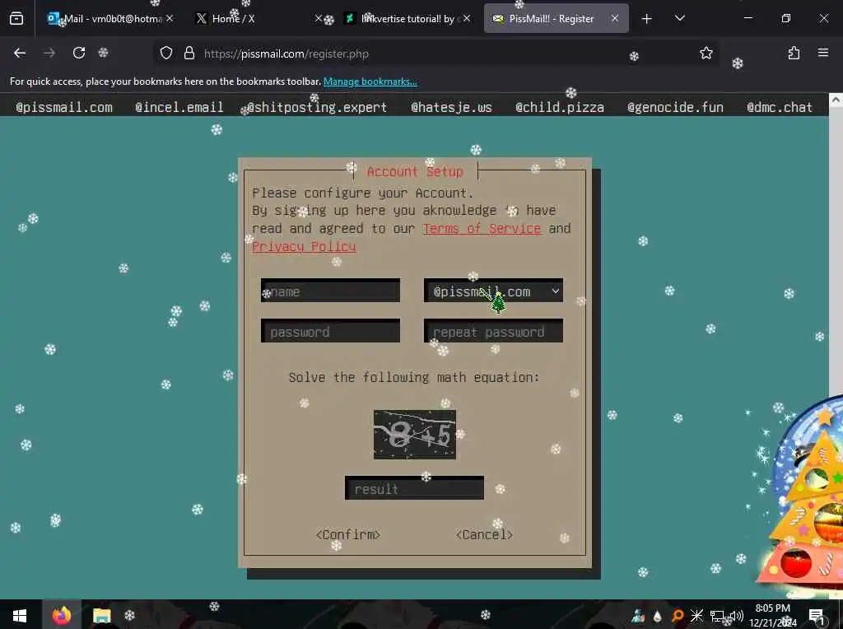Click the site padlock icon

click(x=189, y=54)
